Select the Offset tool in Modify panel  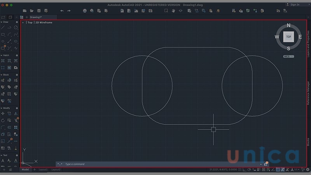click(x=9, y=127)
